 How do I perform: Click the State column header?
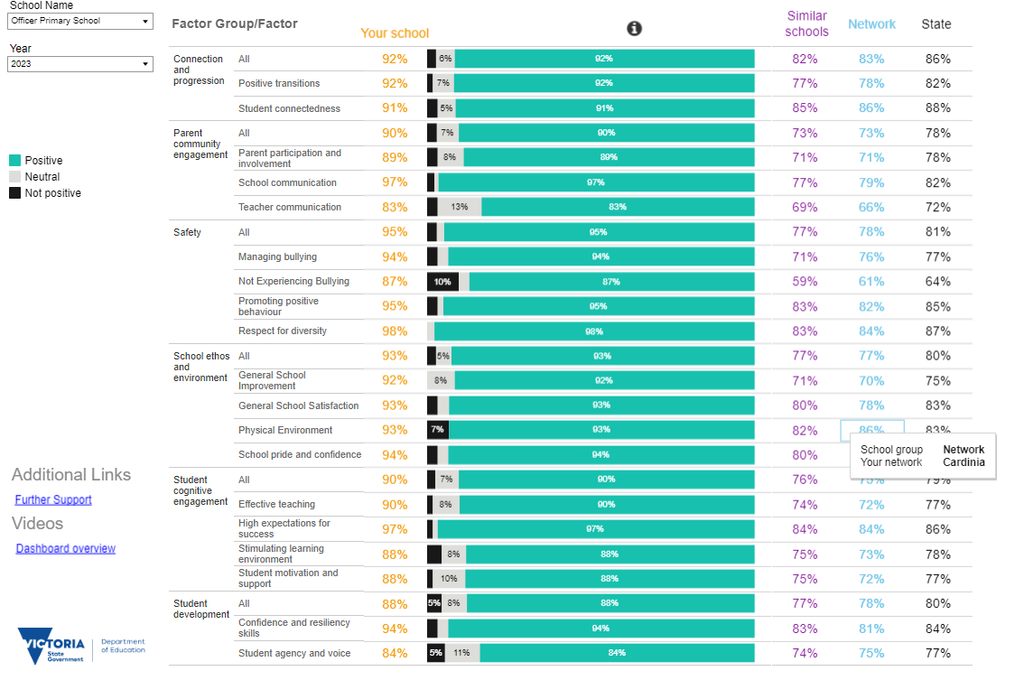coord(936,24)
